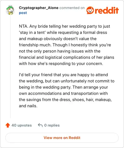The width and height of the screenshot is (124, 148).
Task: Open the blue 'post' link
Action: coord(23,13)
